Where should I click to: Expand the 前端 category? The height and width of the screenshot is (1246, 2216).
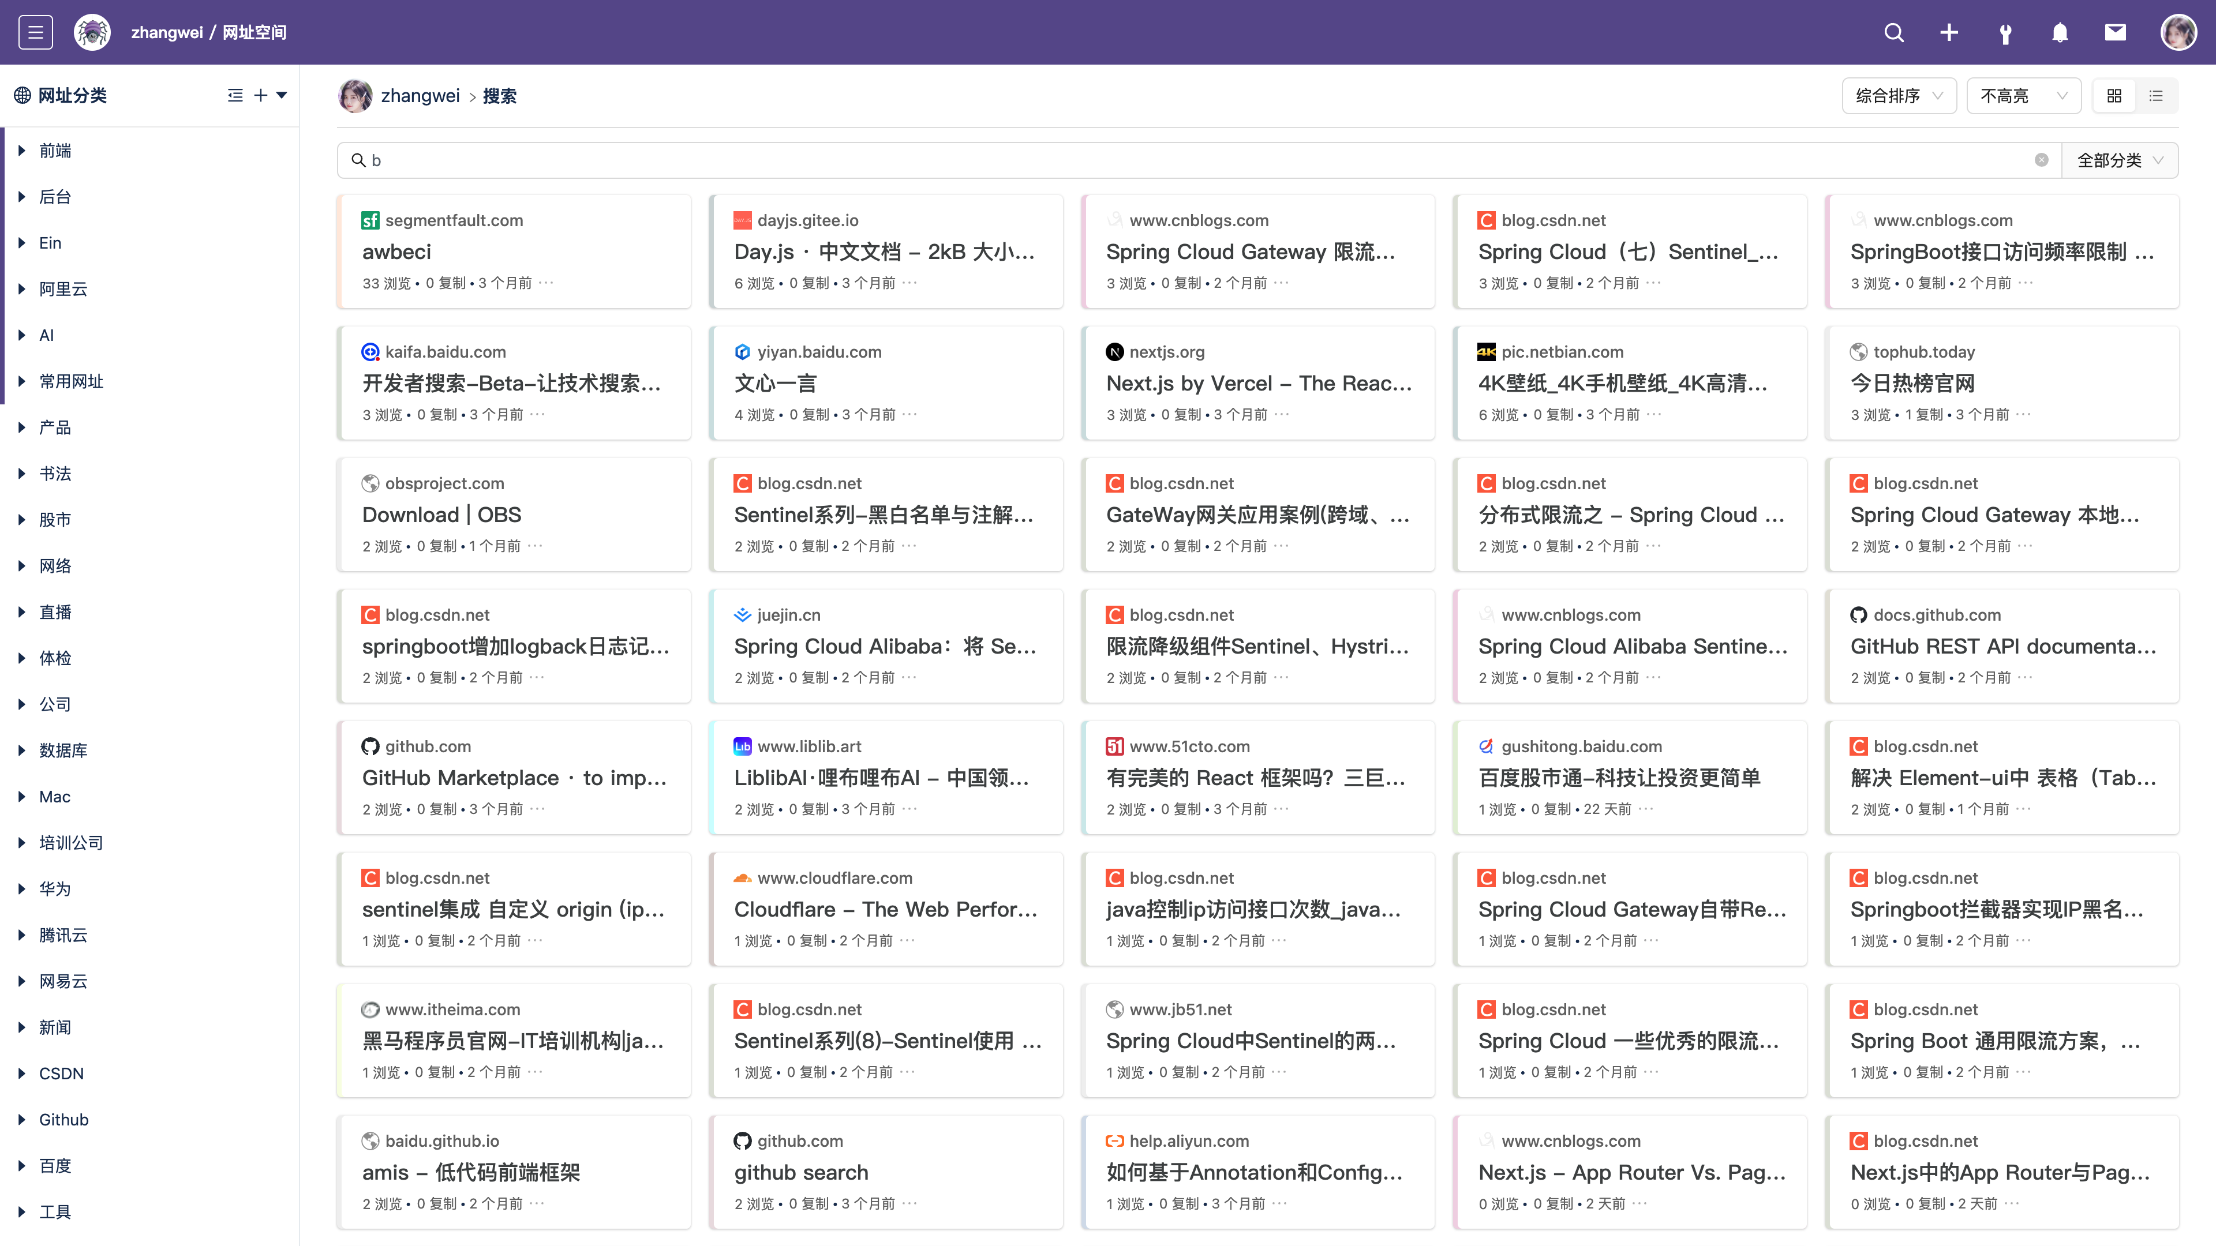click(x=21, y=151)
